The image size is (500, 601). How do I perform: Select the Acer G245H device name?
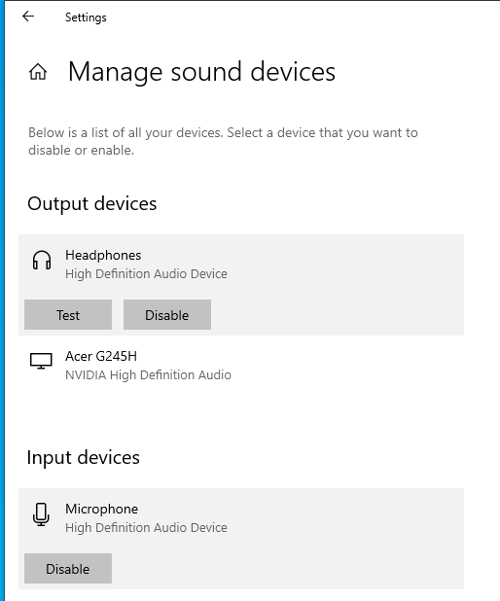tap(101, 356)
